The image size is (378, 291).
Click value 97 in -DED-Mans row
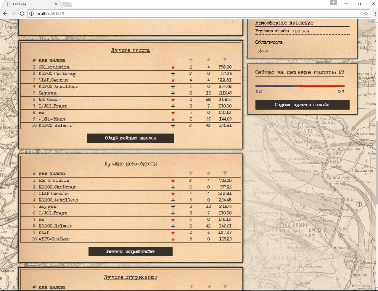(208, 119)
